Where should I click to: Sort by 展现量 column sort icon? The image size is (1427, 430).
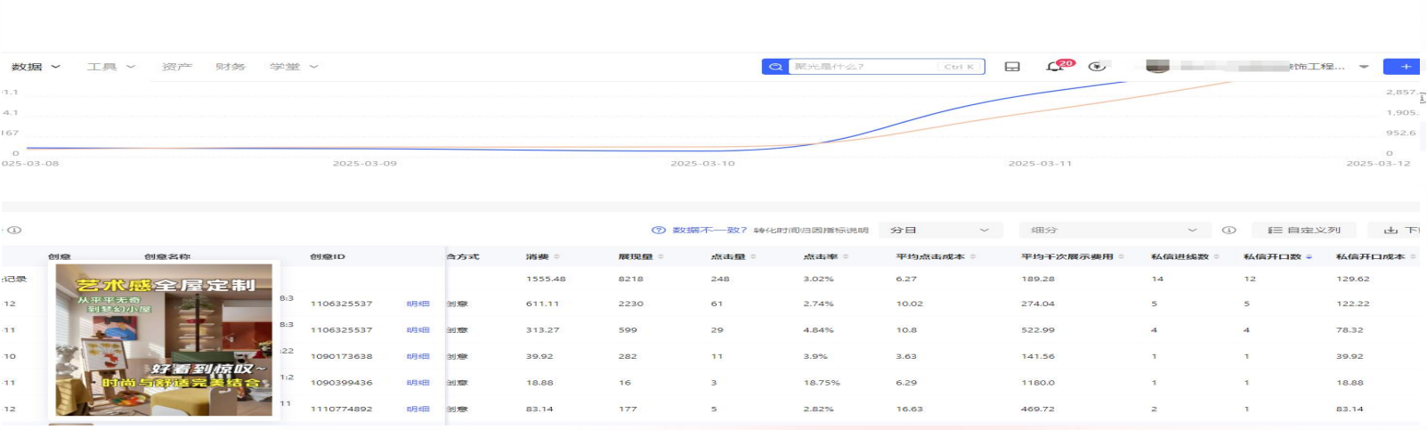click(x=661, y=256)
